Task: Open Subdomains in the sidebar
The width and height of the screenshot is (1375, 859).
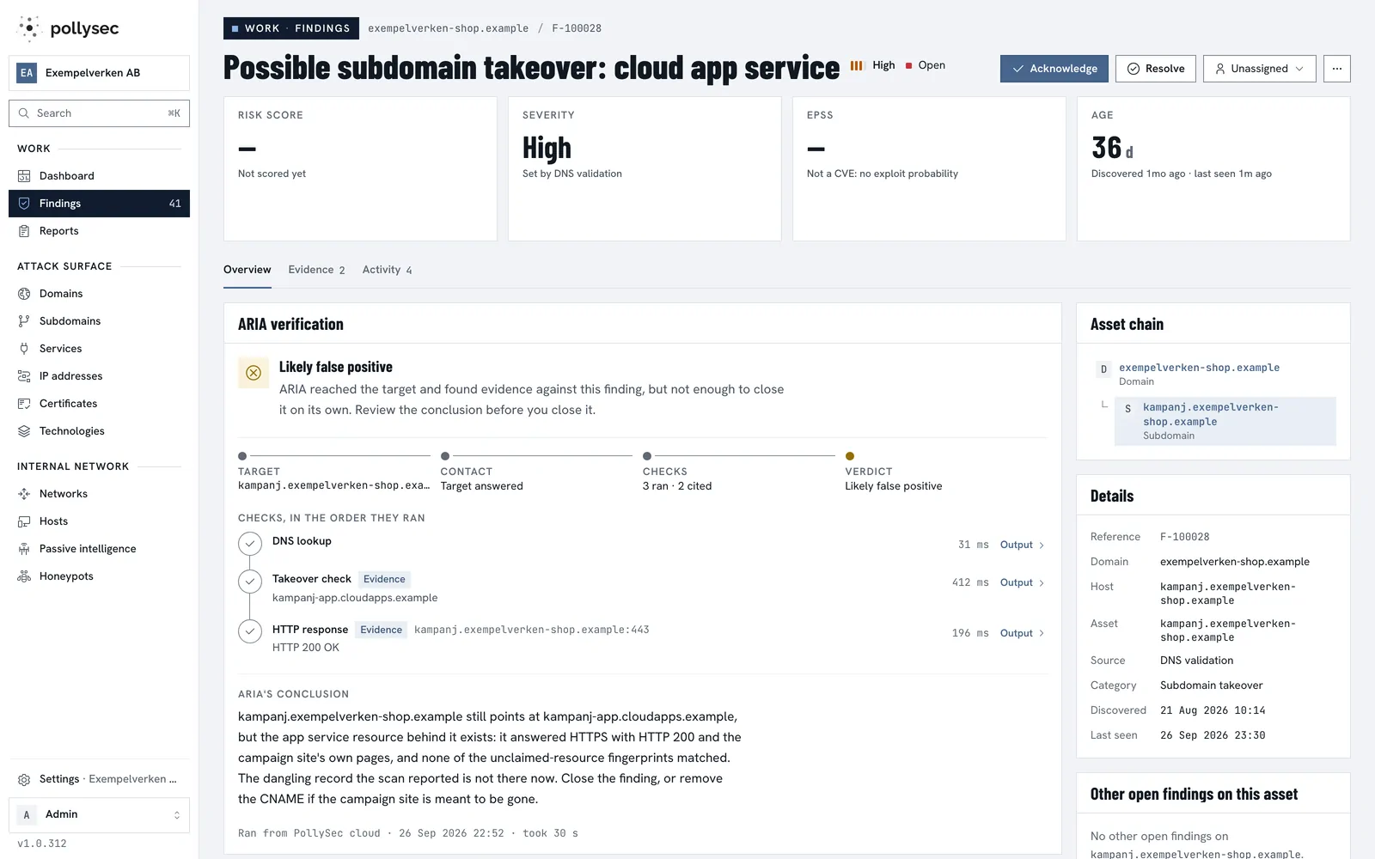Action: (99, 321)
